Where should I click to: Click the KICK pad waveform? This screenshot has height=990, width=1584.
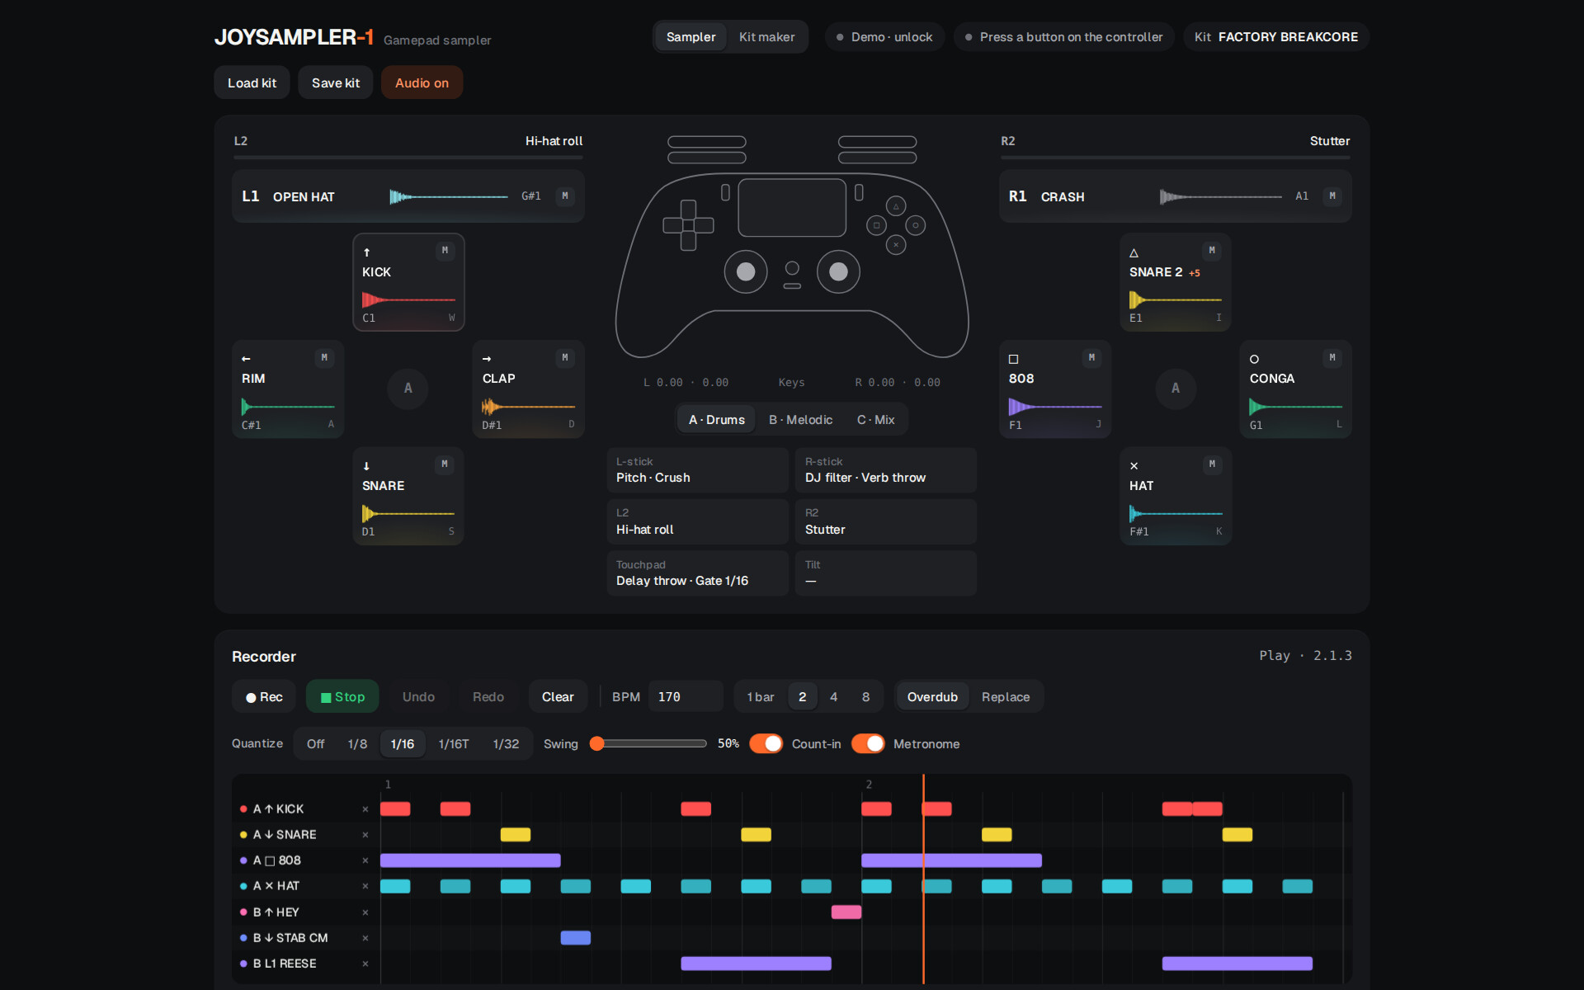408,299
